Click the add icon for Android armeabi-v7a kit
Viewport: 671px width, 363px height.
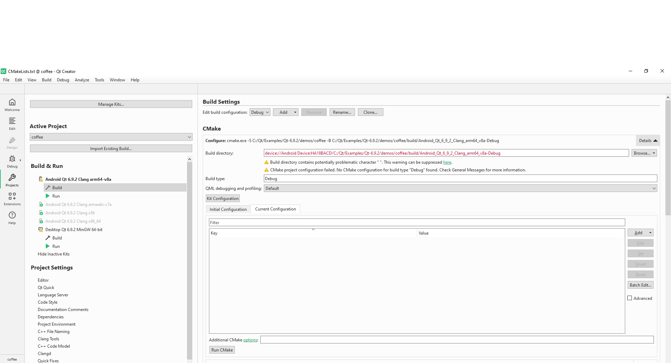[41, 204]
